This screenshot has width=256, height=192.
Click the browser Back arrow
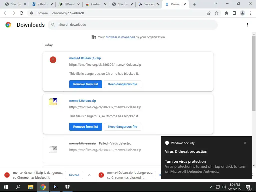[5, 13]
